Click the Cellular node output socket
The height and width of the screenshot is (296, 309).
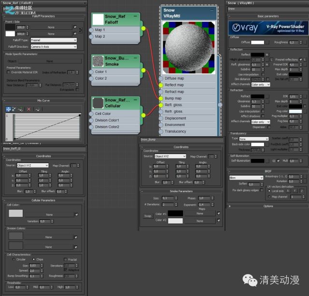(143, 115)
